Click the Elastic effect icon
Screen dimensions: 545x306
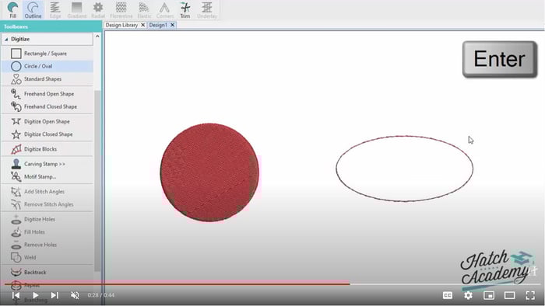click(144, 9)
